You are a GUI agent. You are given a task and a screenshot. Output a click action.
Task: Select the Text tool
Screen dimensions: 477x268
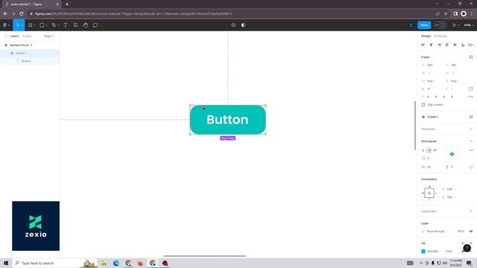click(66, 25)
